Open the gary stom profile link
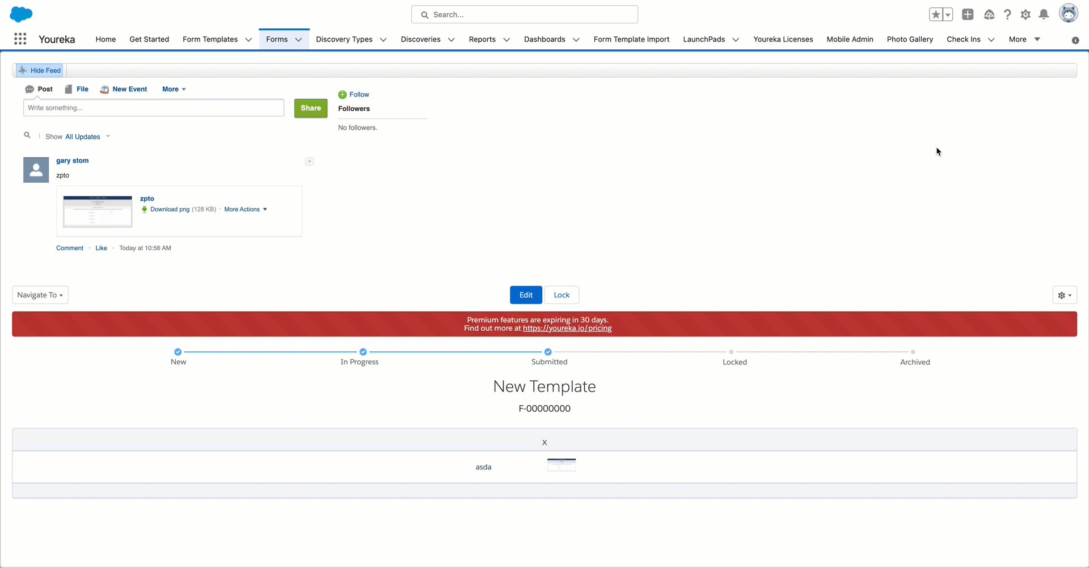This screenshot has width=1089, height=568. pyautogui.click(x=72, y=161)
